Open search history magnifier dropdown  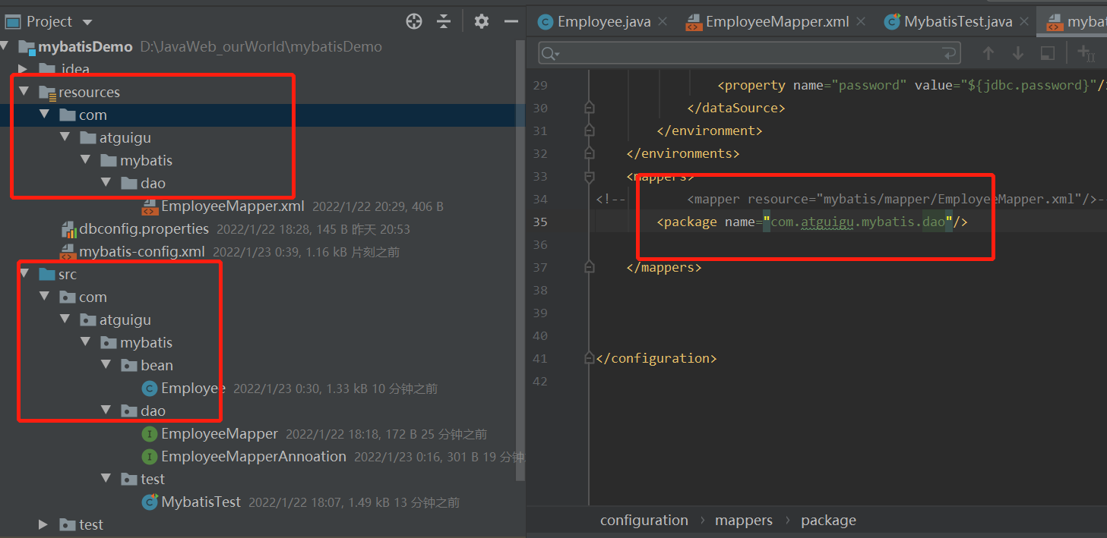(x=550, y=53)
